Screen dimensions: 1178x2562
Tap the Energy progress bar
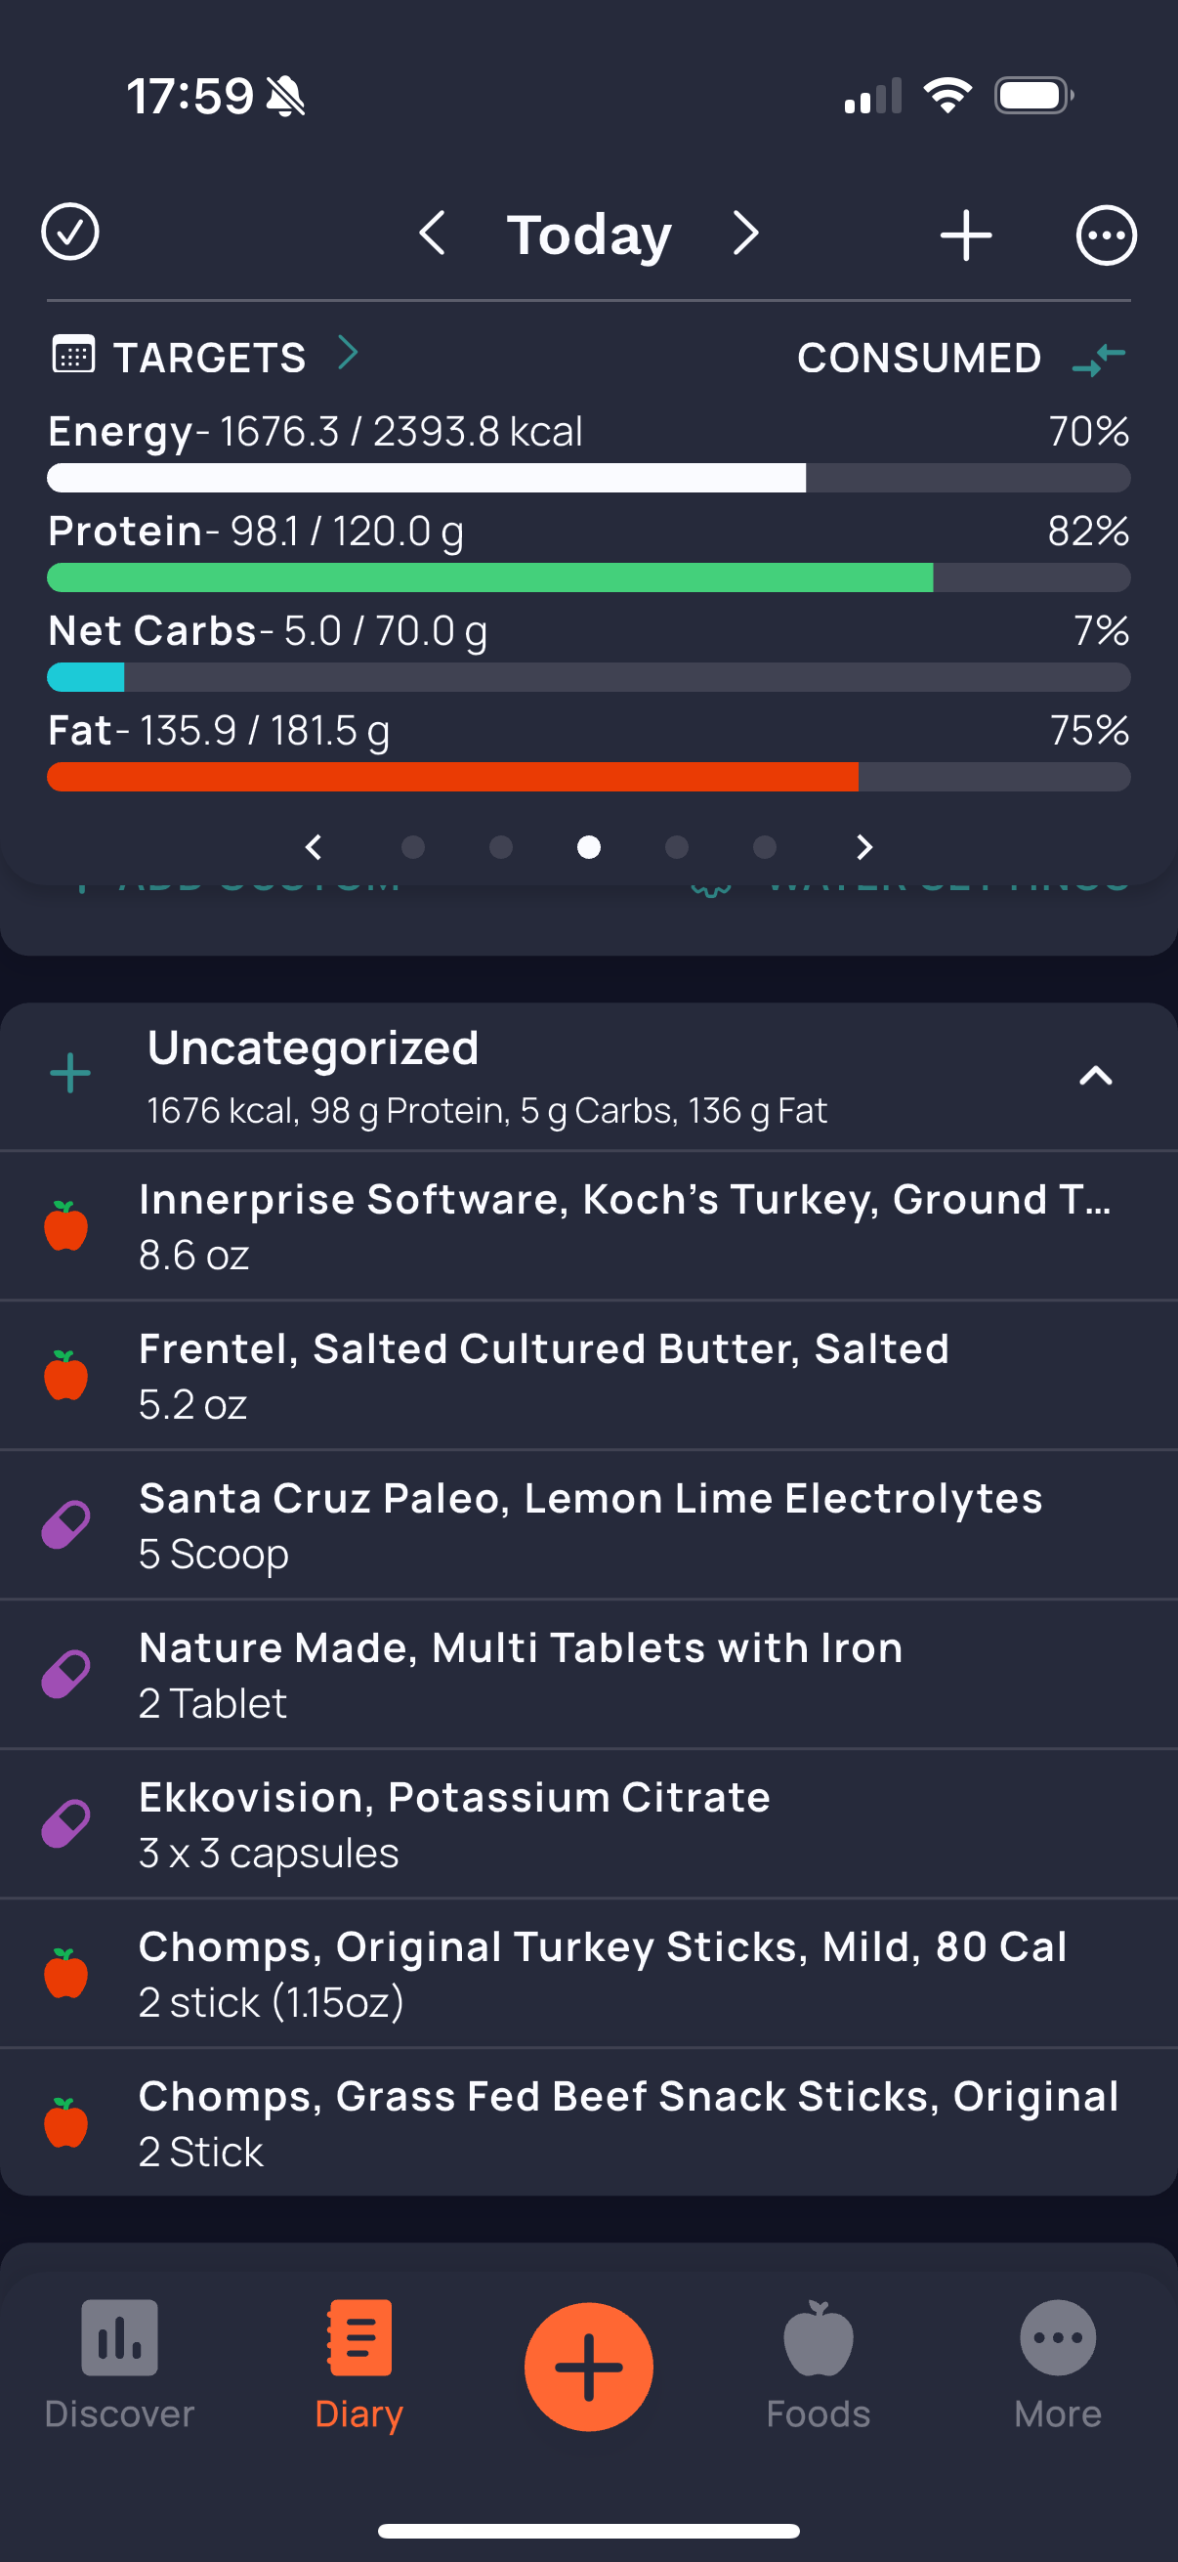588,479
